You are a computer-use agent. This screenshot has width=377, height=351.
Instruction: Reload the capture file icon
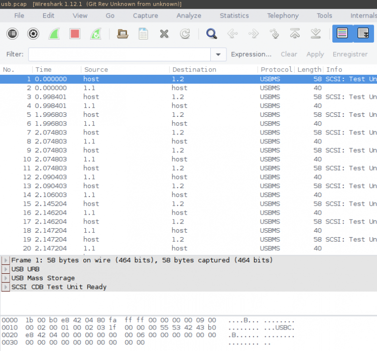tap(185, 34)
